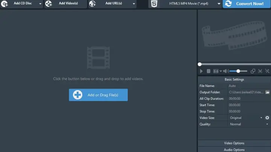Image resolution: width=271 pixels, height=152 pixels.
Task: Mute the preview volume speaker icon
Action: tap(226, 71)
